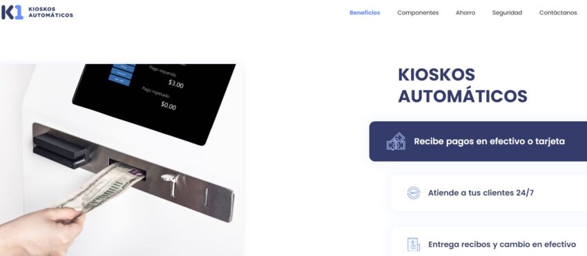Viewport: 587px width, 256px height.
Task: Open Contáctanos in the top navigation
Action: [558, 12]
